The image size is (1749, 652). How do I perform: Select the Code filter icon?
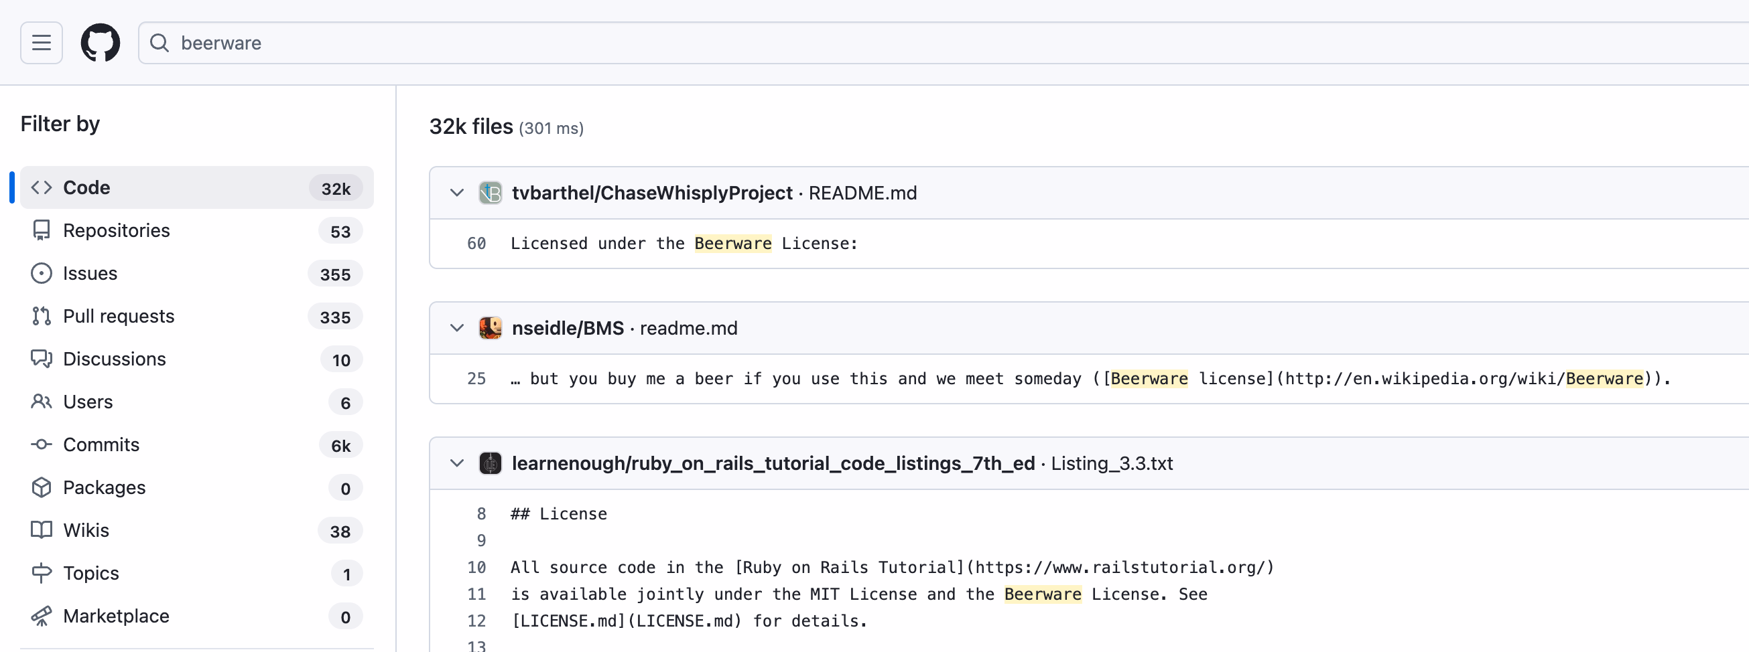pyautogui.click(x=42, y=187)
